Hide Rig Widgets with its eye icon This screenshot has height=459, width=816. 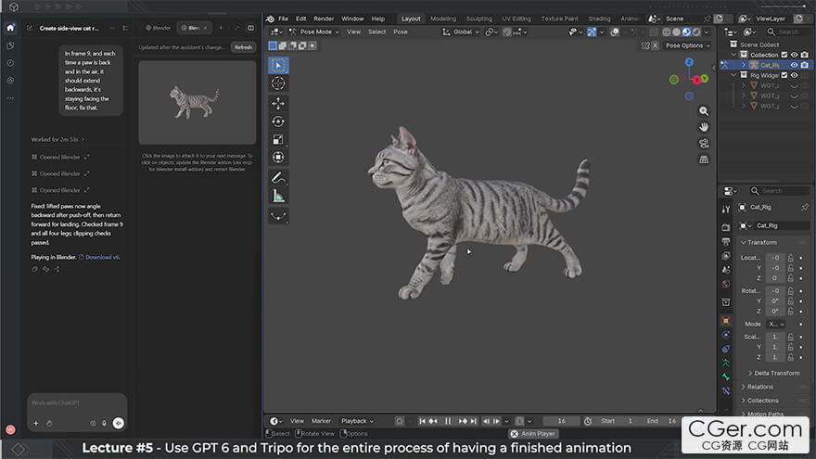pos(794,75)
